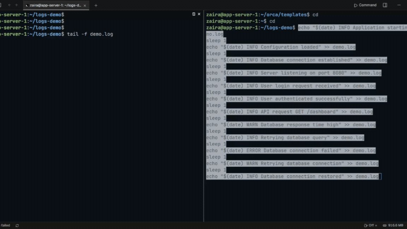Maximize the left terminal pane
407x229 pixels.
click(x=194, y=14)
